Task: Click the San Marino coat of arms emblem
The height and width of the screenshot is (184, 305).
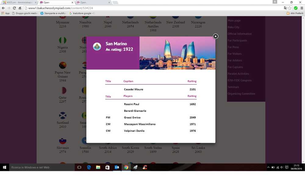Action: [x=97, y=47]
